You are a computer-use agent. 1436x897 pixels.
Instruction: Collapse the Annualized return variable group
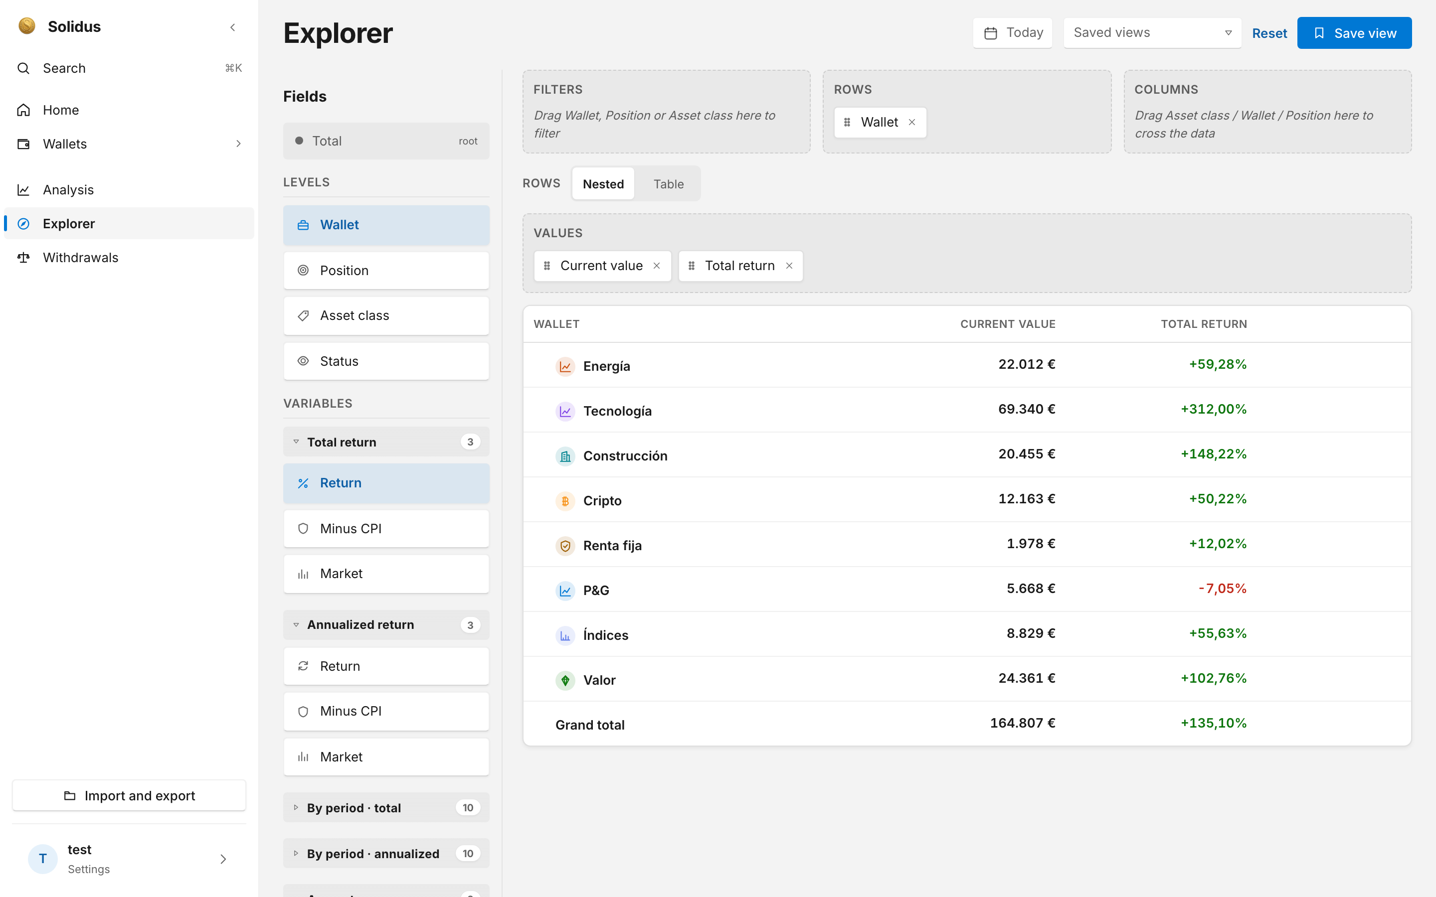tap(386, 625)
